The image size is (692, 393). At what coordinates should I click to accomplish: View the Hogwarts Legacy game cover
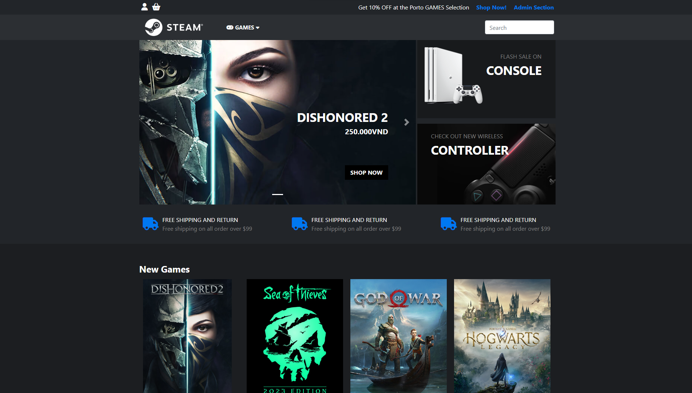[x=502, y=336]
